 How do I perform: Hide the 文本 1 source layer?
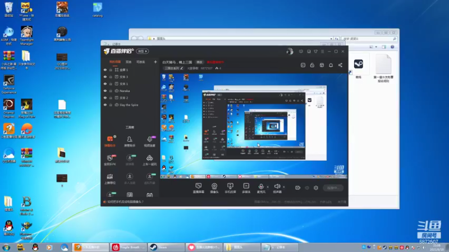pos(105,83)
